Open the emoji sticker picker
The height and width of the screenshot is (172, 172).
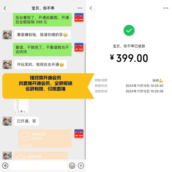72,166
